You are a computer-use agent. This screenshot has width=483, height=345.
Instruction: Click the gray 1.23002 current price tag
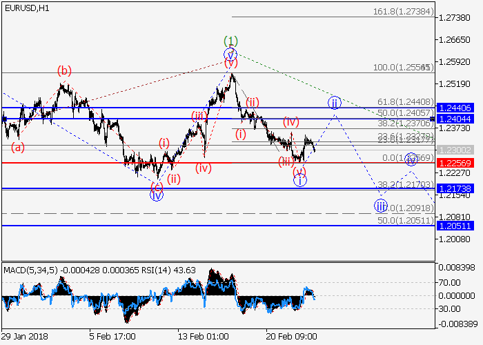455,150
